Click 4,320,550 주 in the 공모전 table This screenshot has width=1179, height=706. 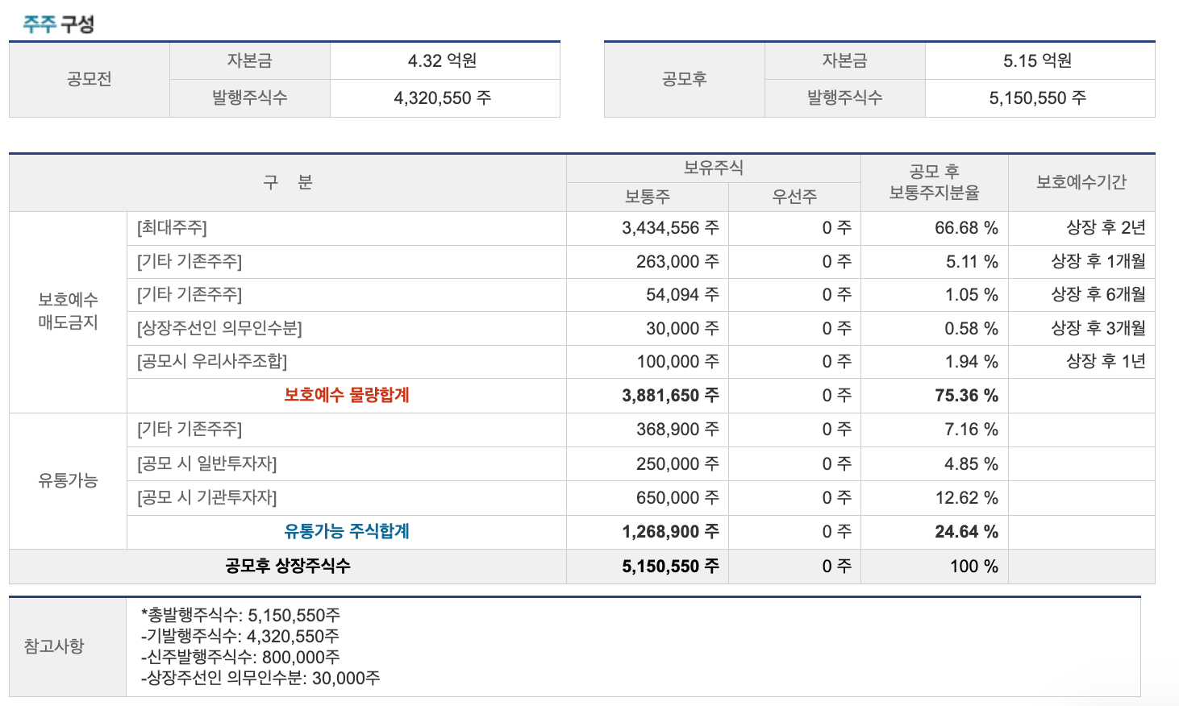[x=443, y=98]
